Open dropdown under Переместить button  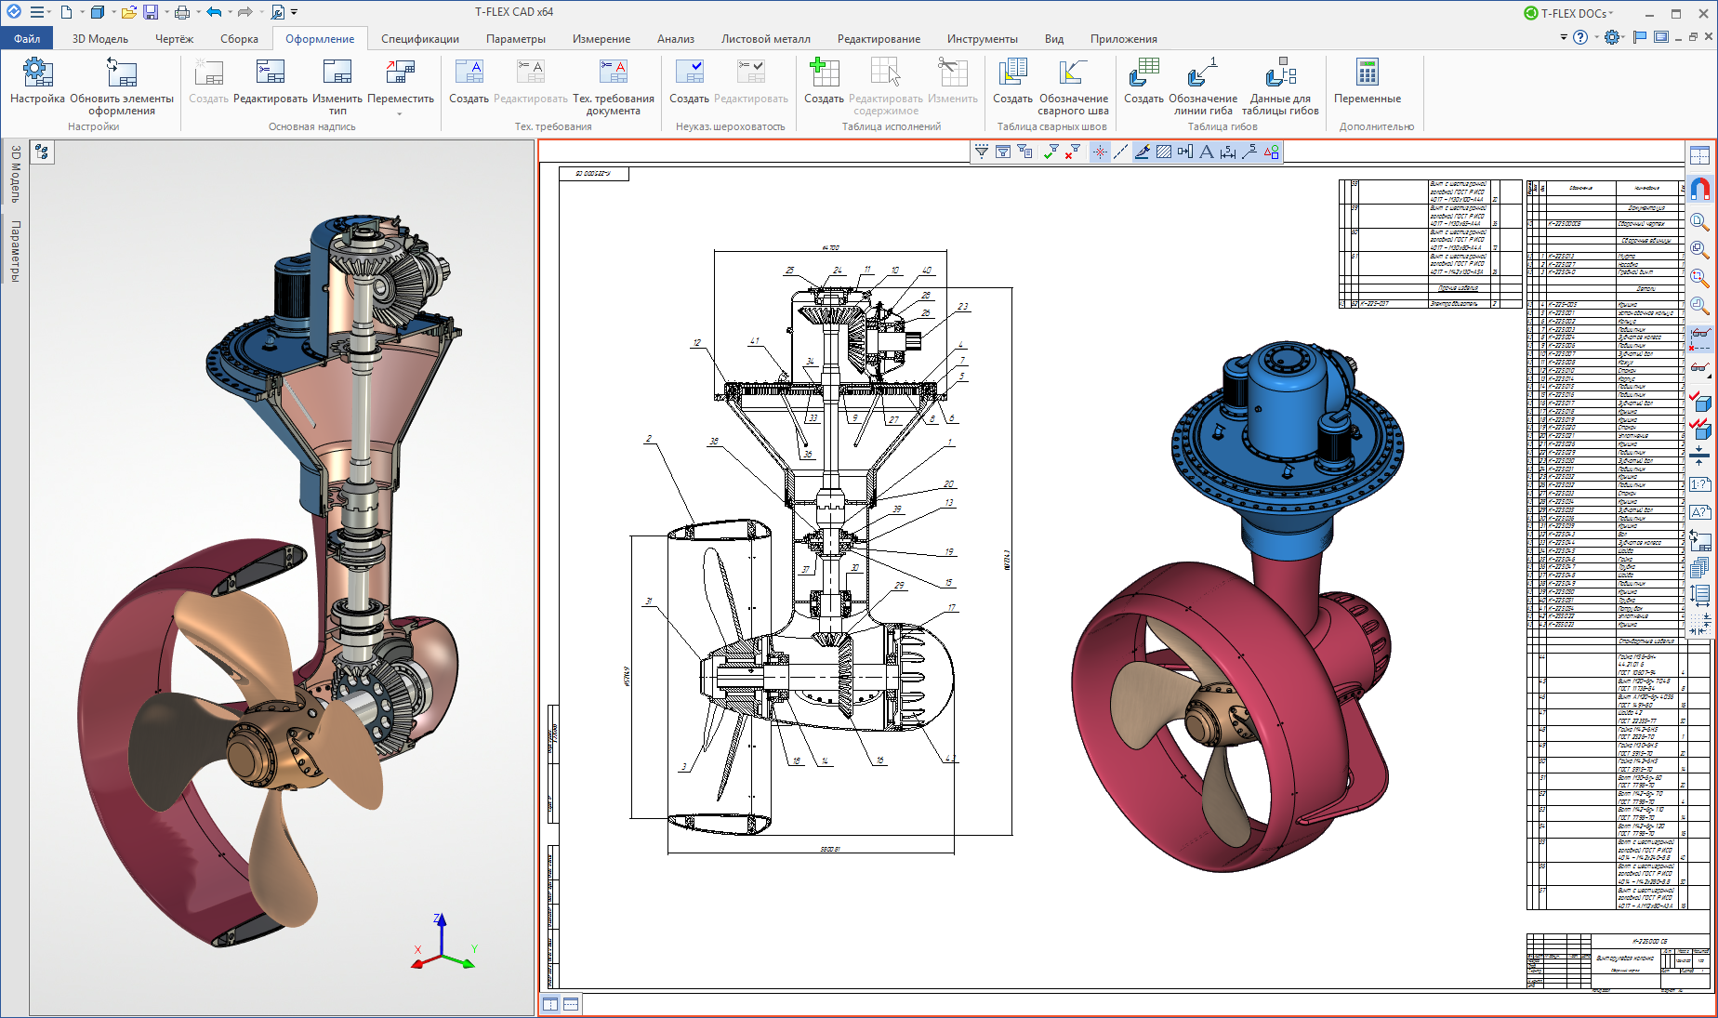click(x=400, y=114)
